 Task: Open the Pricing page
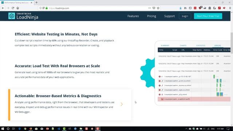[x=151, y=16]
